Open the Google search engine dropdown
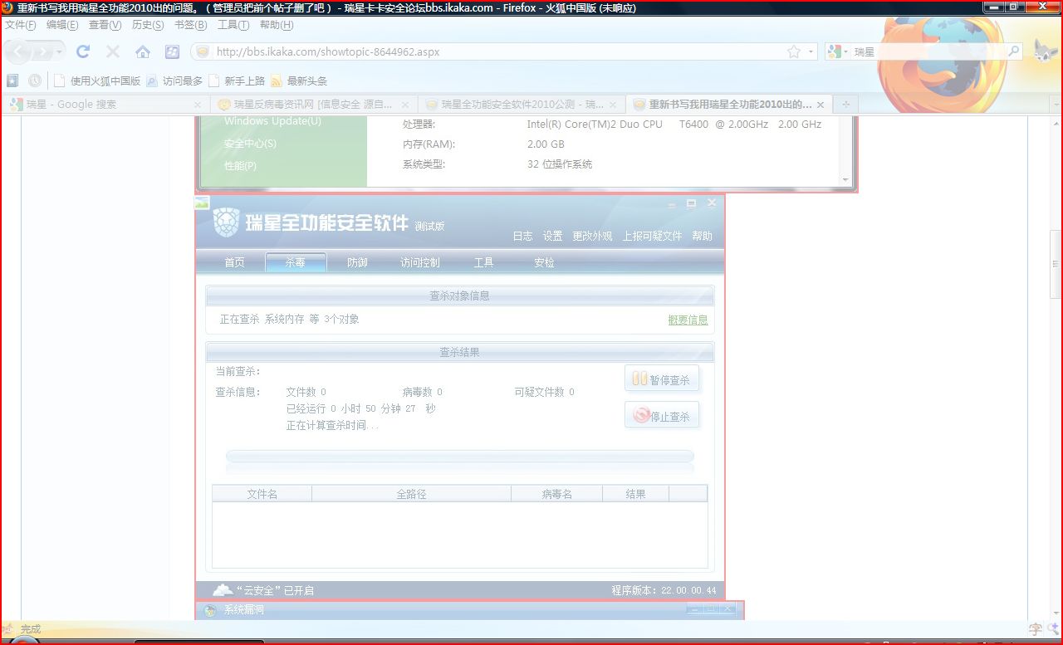The height and width of the screenshot is (645, 1063). click(837, 51)
